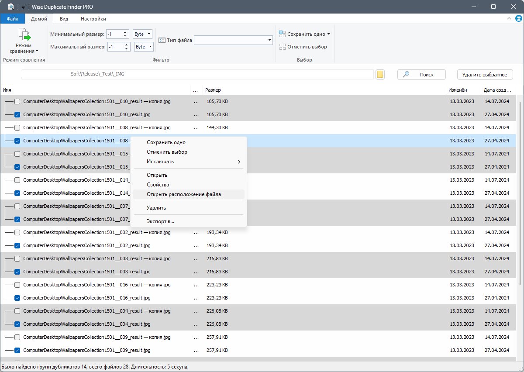Uncheck the 004_result.jpg checkbox
The image size is (524, 372).
click(17, 324)
